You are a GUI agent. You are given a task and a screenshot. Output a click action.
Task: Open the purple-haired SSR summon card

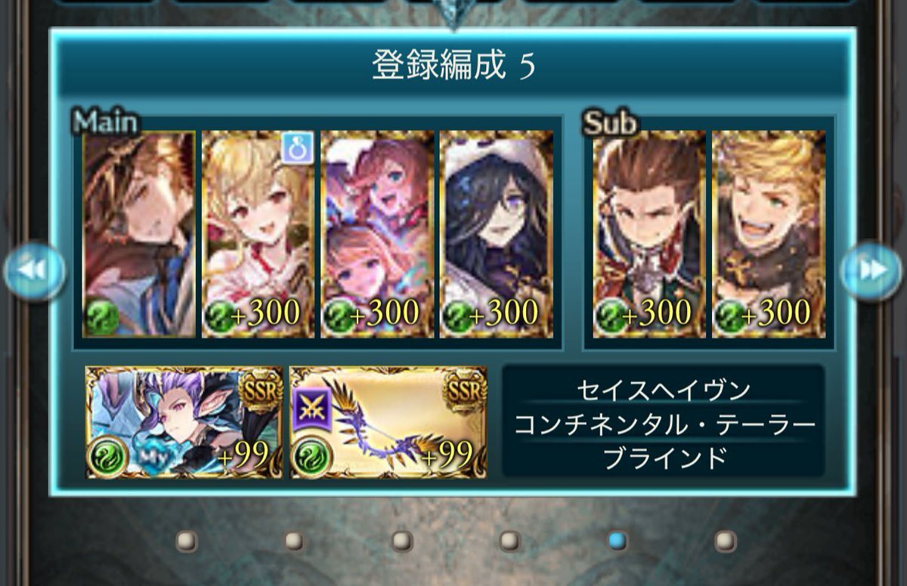[184, 423]
